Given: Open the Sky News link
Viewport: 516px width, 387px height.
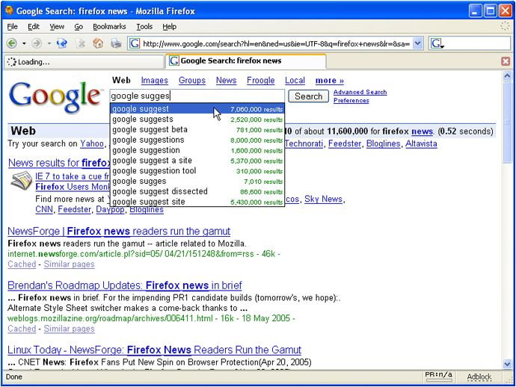Looking at the screenshot, I should (x=323, y=199).
